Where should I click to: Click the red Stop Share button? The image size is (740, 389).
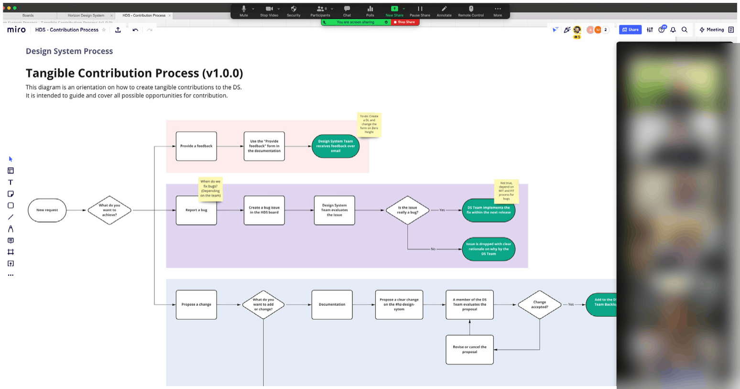[405, 22]
